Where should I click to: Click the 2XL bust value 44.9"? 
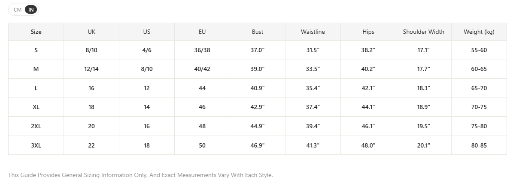point(258,126)
